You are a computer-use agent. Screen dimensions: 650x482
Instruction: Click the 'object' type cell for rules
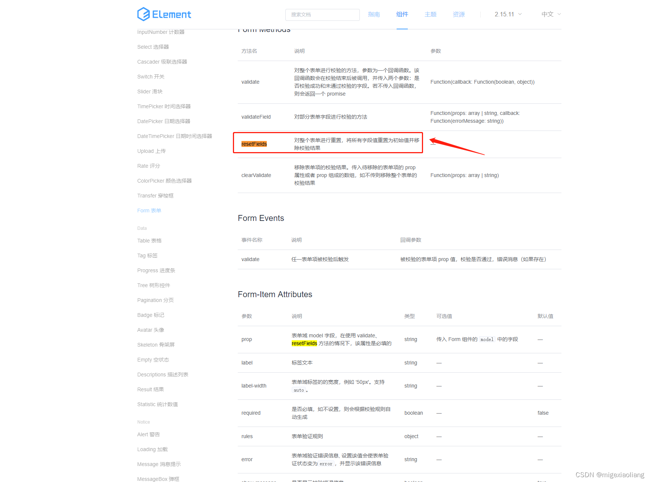click(411, 436)
